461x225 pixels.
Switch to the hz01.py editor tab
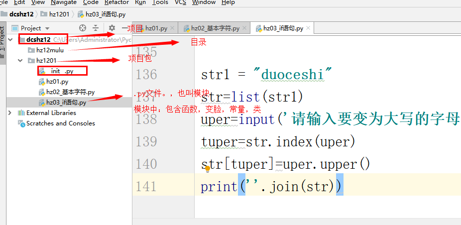pos(156,28)
